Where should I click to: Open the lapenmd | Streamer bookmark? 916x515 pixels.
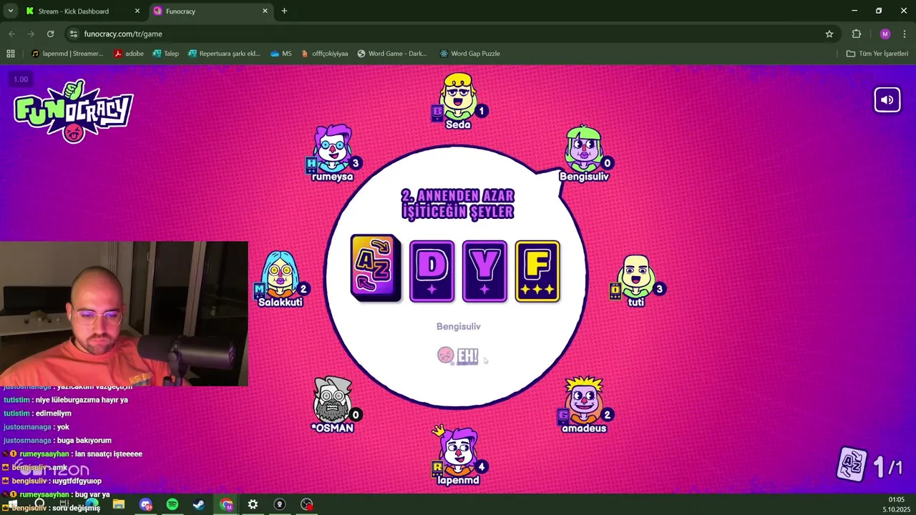tap(67, 54)
